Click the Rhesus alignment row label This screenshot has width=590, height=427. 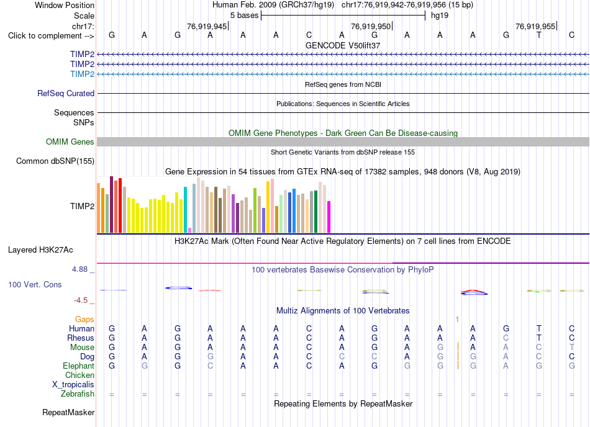(81, 338)
